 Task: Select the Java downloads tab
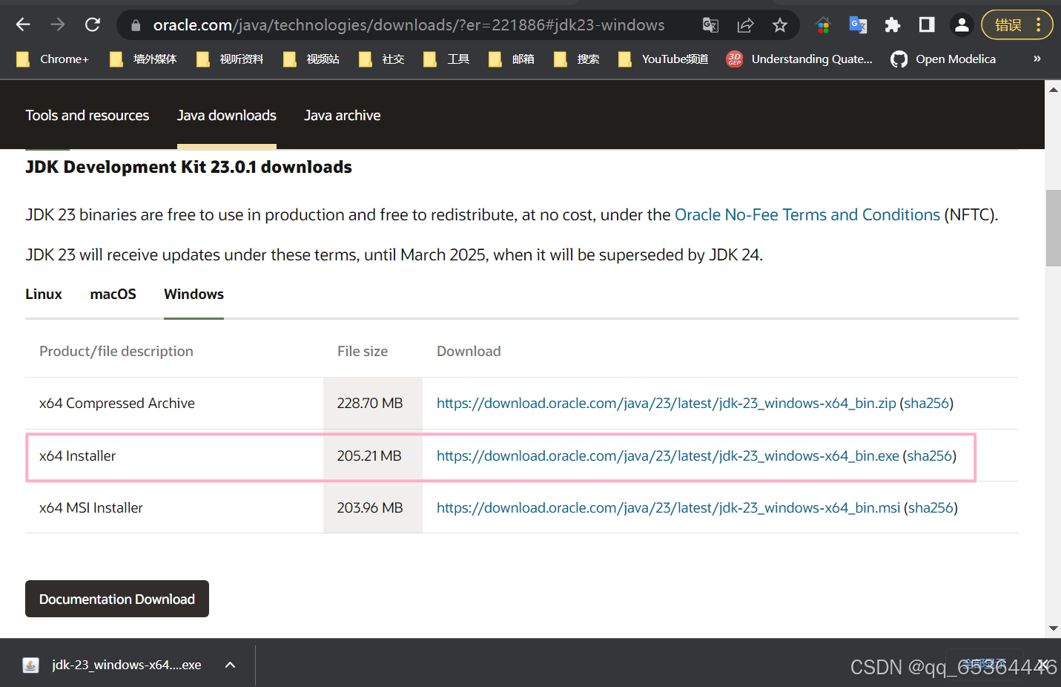pyautogui.click(x=227, y=116)
